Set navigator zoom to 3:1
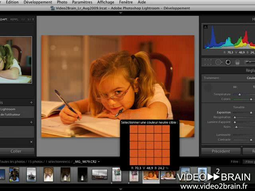 point(29,19)
